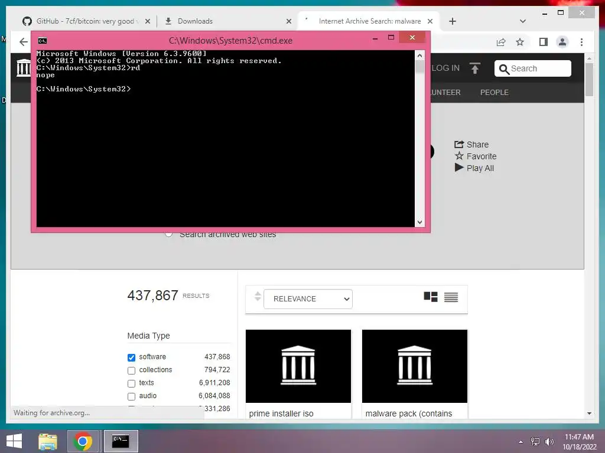This screenshot has width=605, height=453.
Task: Check the collections media type checkbox
Action: [132, 370]
